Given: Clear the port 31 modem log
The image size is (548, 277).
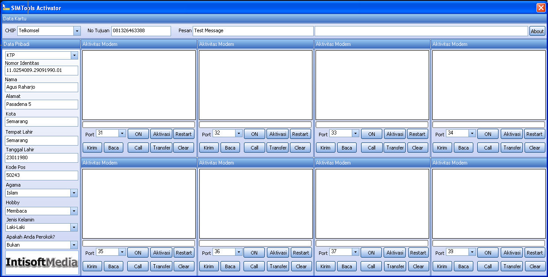Looking at the screenshot, I should coord(184,148).
